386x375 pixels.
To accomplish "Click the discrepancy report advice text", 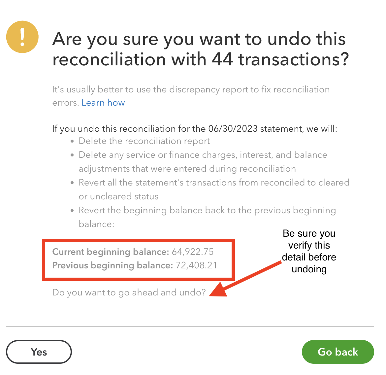I will (191, 89).
